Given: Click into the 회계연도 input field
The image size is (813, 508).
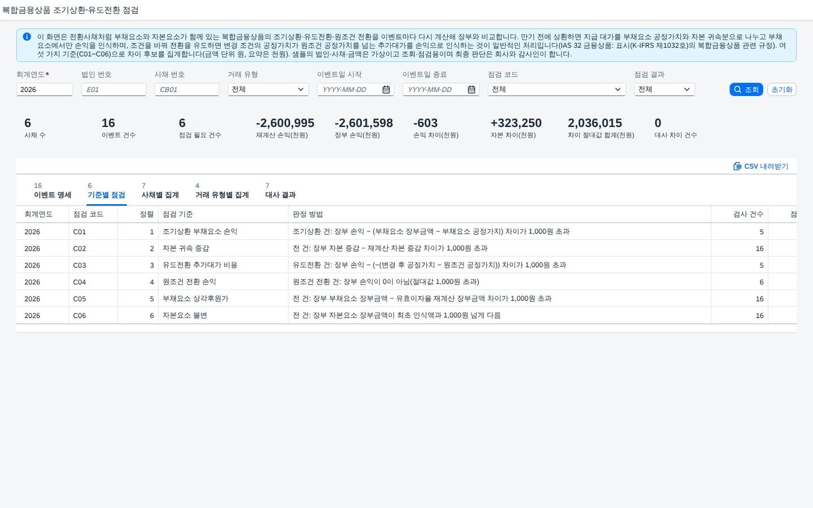Looking at the screenshot, I should [45, 90].
